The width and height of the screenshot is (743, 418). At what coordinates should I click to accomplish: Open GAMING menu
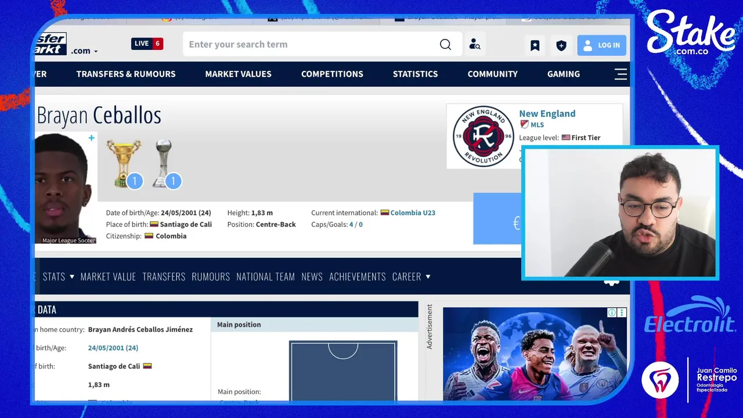pos(563,74)
